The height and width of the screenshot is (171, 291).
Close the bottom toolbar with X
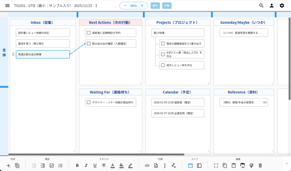(x=286, y=164)
